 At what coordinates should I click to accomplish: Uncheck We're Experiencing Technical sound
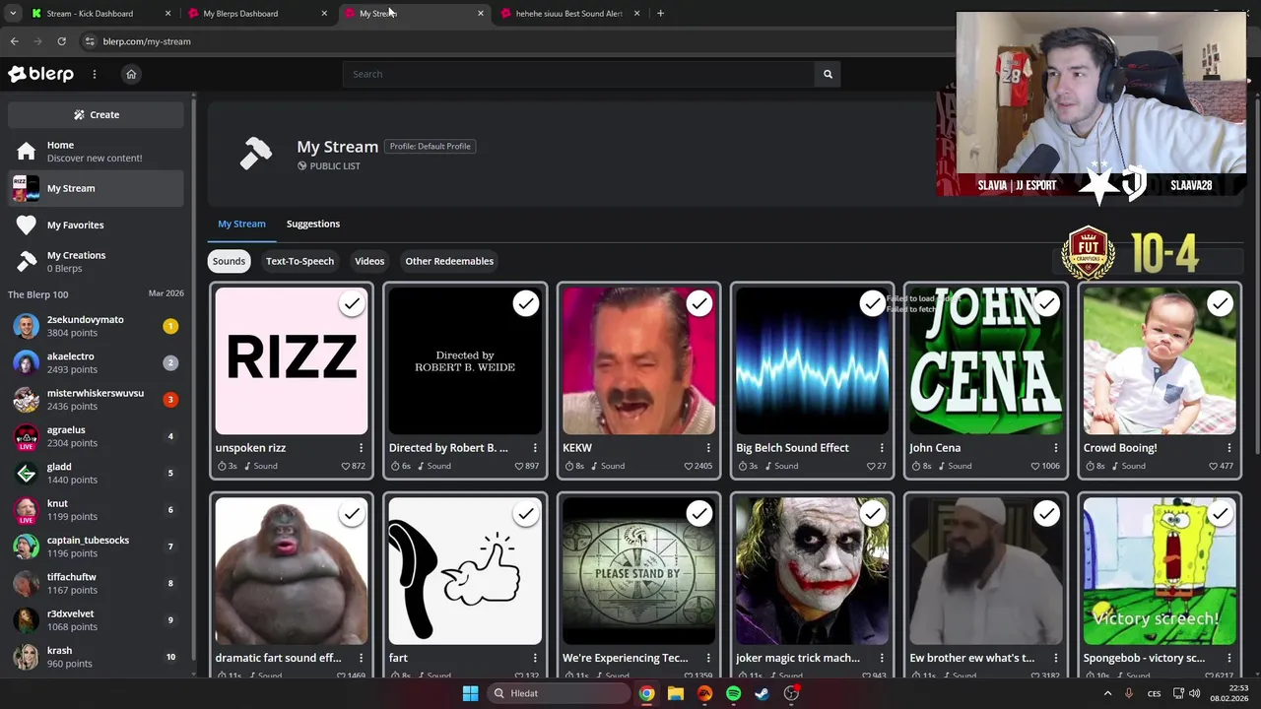698,514
